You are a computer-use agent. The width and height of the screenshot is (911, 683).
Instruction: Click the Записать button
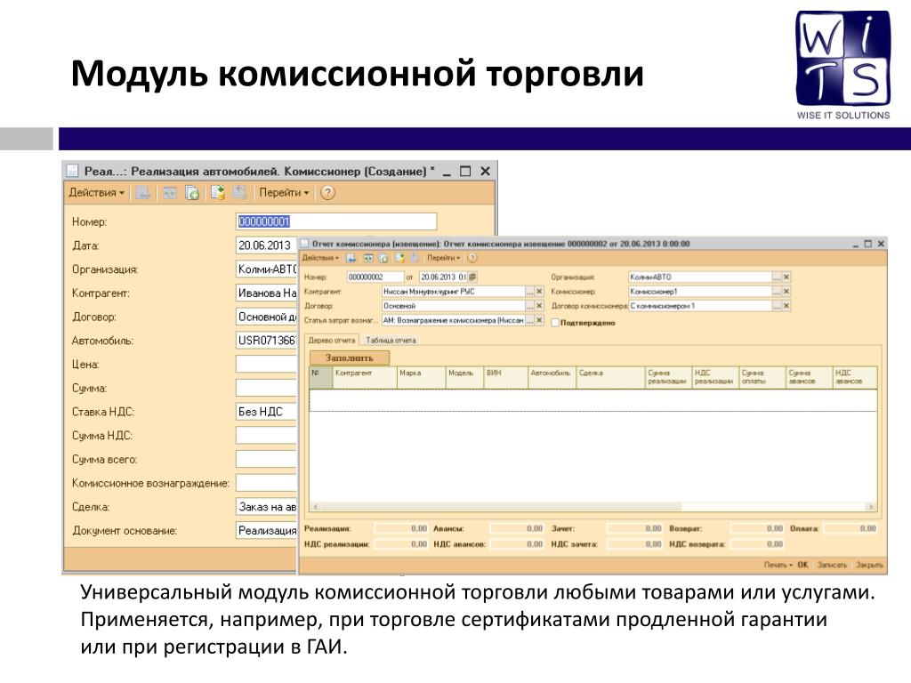(x=832, y=565)
